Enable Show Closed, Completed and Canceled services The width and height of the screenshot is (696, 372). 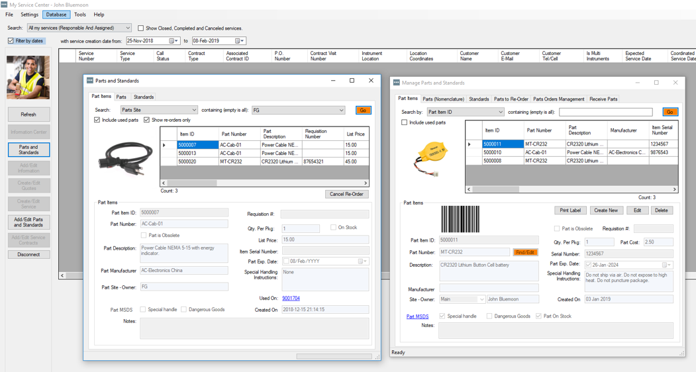click(140, 28)
